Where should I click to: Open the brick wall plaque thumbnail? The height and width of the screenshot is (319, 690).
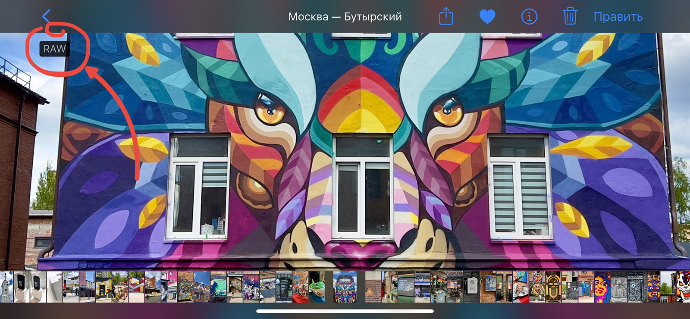click(373, 287)
